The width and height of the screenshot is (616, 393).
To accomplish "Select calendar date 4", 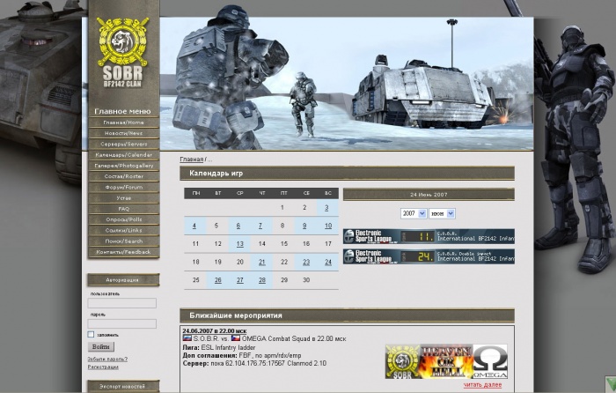I will point(194,226).
